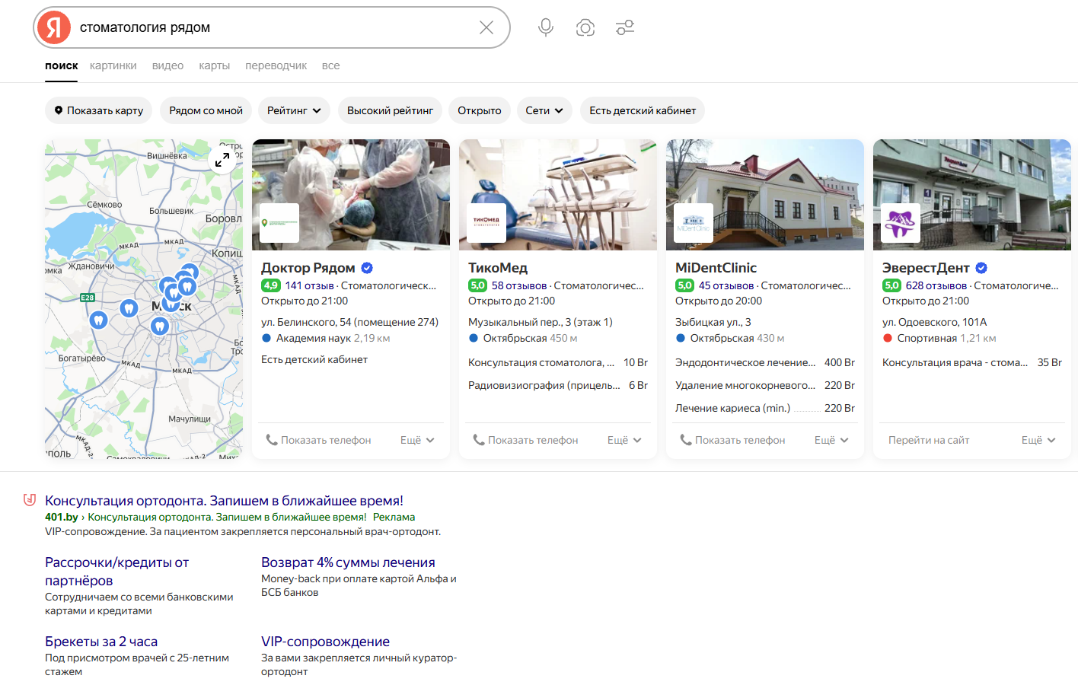This screenshot has height=685, width=1078.
Task: Click the 5,0 rating badge of ЭверестДент
Action: click(x=892, y=285)
